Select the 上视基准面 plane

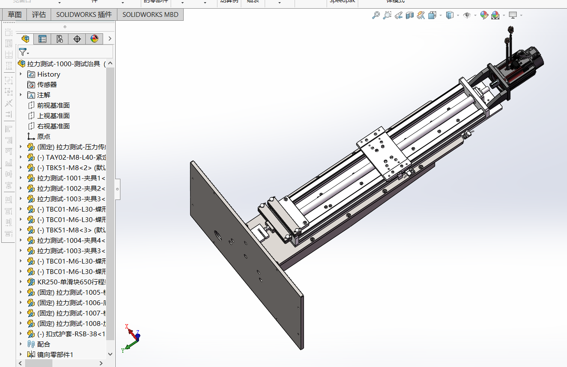[53, 116]
